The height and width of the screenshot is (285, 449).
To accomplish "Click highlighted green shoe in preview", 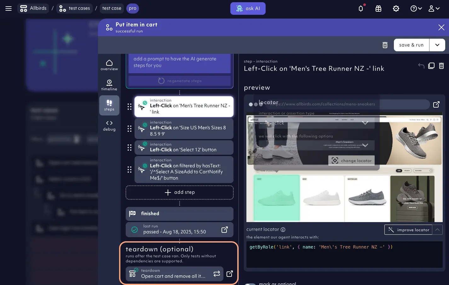I will click(x=277, y=198).
